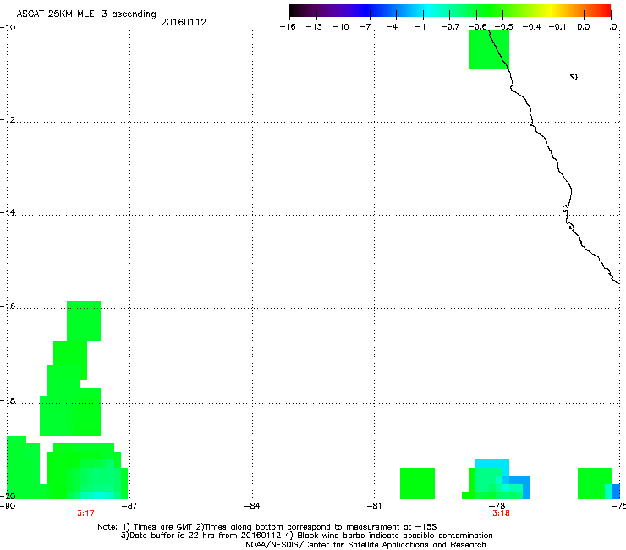Viewport: 626px width, 550px height.
Task: Click the longitude axis label '-90'
Action: (8, 506)
